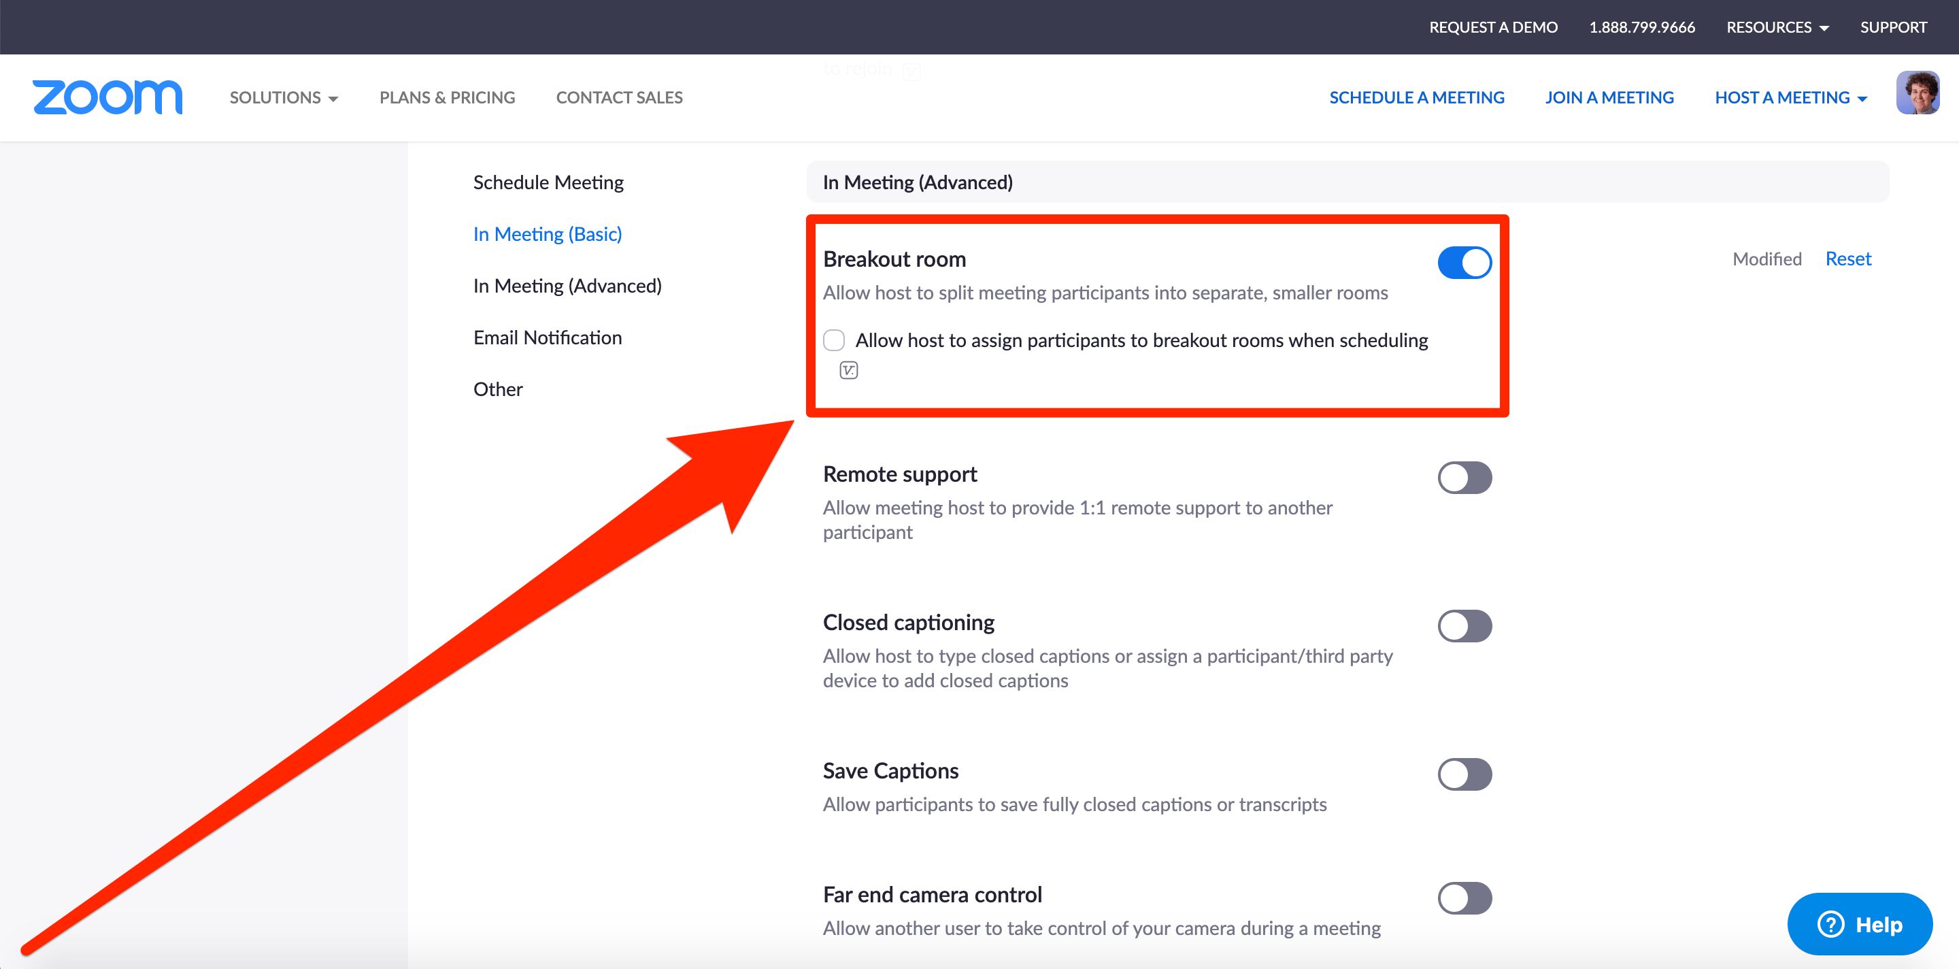This screenshot has width=1959, height=969.
Task: Open Email Notification settings section
Action: [547, 338]
